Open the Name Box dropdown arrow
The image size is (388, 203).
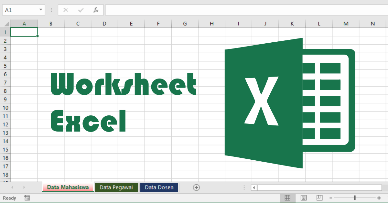click(x=41, y=10)
